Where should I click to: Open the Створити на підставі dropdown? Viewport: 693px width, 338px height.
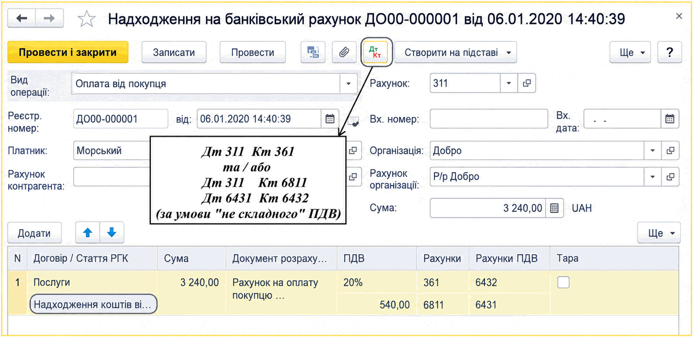click(x=455, y=52)
